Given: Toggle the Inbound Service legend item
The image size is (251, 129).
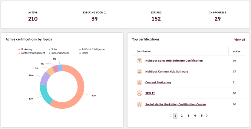Looking at the screenshot, I should click(59, 53).
